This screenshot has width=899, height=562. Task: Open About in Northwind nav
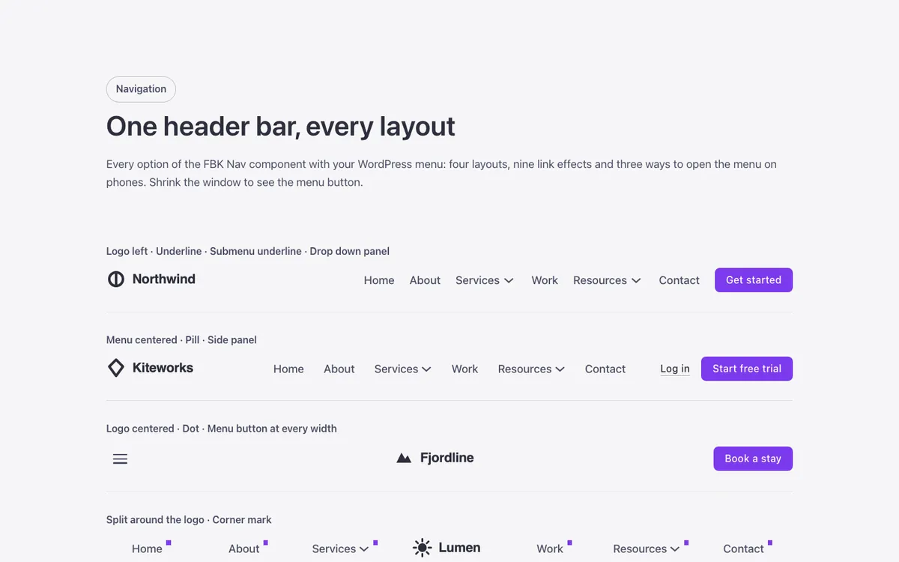(x=425, y=280)
